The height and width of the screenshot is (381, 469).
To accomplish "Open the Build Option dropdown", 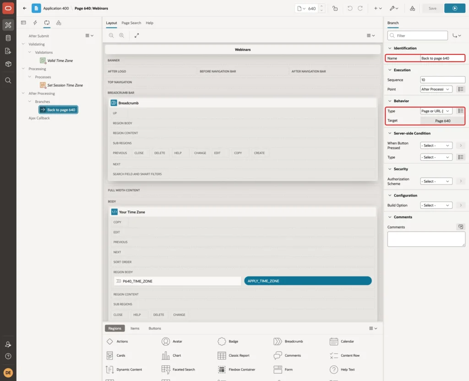I will click(x=436, y=205).
